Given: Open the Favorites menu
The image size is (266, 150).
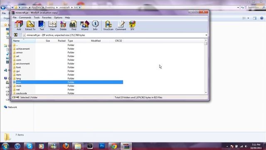Looking at the screenshot, I should tap(47, 17).
